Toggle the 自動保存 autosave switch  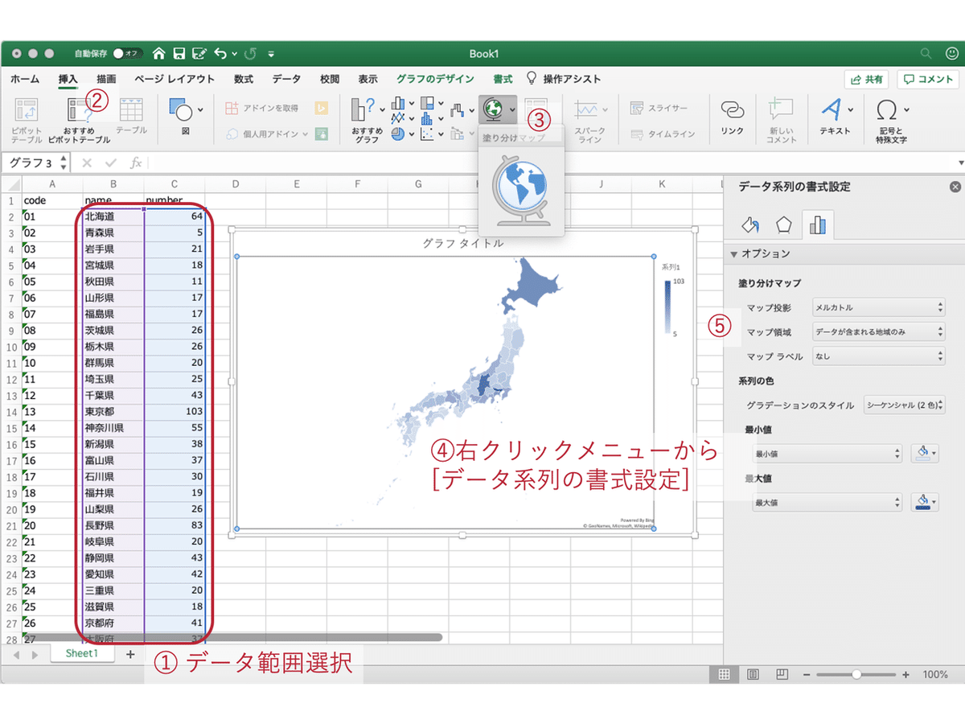[127, 54]
